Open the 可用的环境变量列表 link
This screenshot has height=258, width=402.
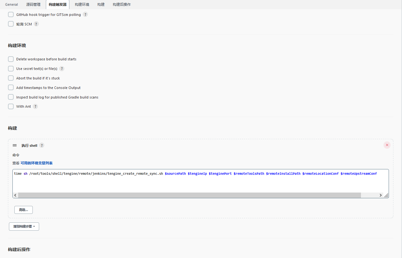37,163
